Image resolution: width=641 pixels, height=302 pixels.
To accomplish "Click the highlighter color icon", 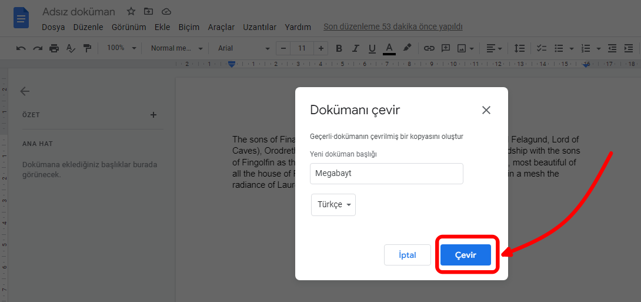I will click(x=407, y=48).
